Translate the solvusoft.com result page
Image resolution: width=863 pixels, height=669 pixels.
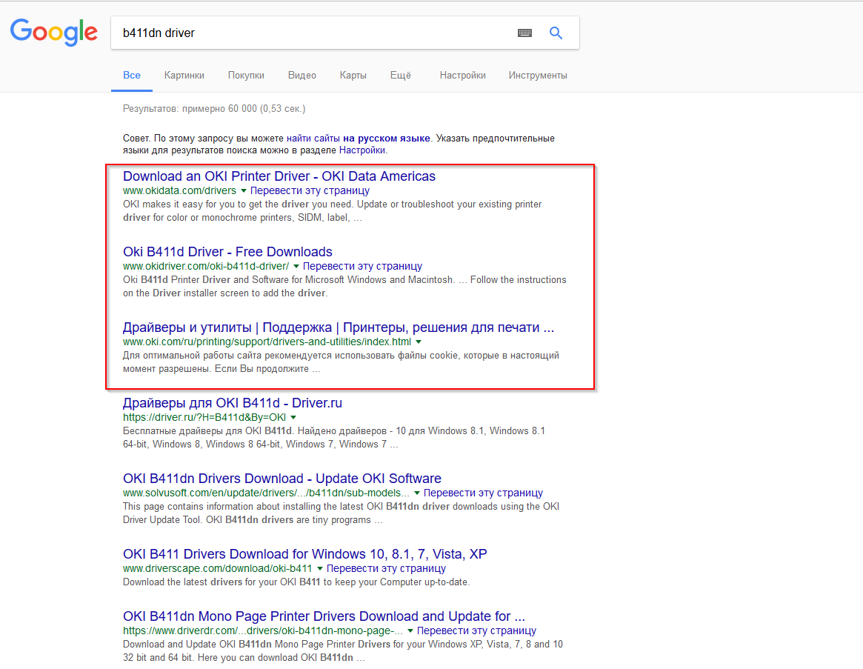(483, 493)
